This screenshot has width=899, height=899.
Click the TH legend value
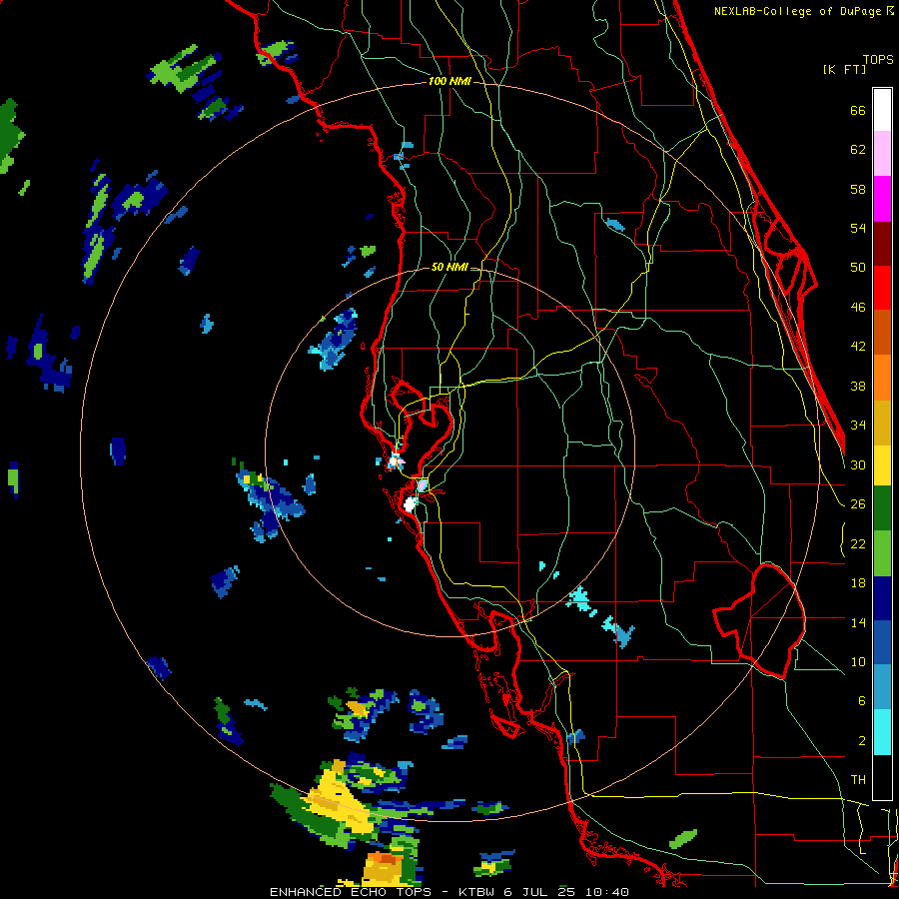858,780
